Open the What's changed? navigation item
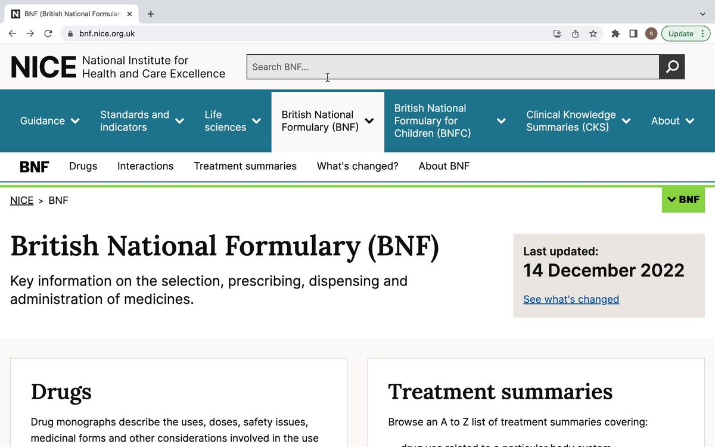 click(x=357, y=166)
